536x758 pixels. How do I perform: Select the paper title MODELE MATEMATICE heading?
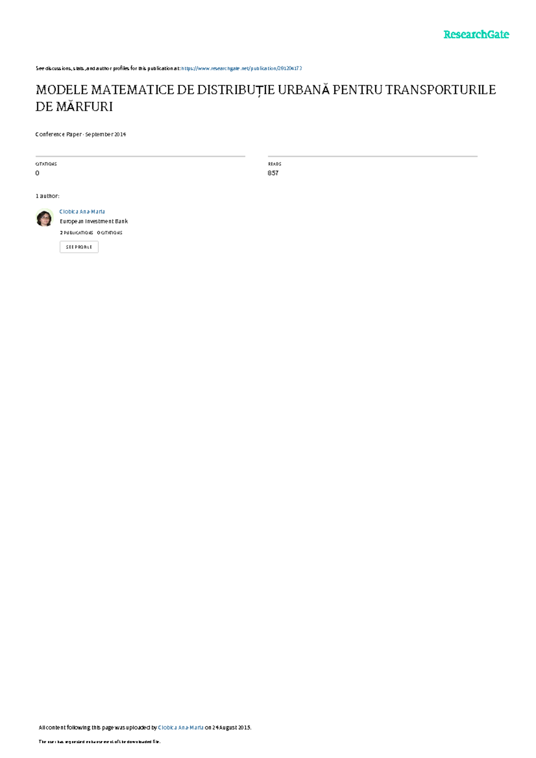266,98
